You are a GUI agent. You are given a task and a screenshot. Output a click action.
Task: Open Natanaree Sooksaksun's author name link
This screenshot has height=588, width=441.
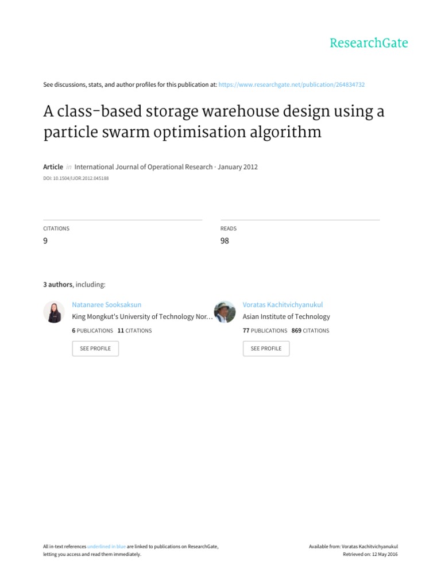tap(106, 304)
